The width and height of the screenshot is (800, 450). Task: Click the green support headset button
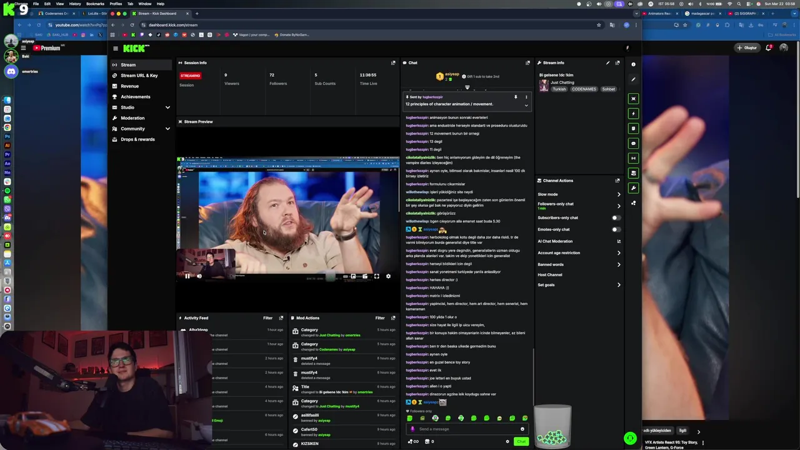(630, 438)
